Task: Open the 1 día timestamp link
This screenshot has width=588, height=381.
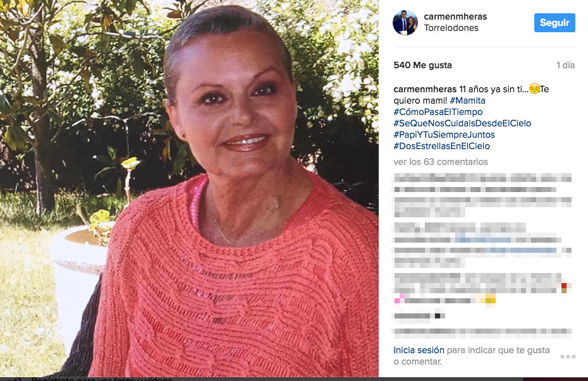Action: tap(565, 65)
